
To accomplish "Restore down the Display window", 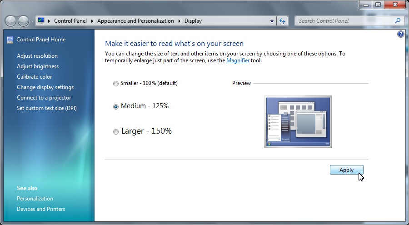I will (x=378, y=5).
